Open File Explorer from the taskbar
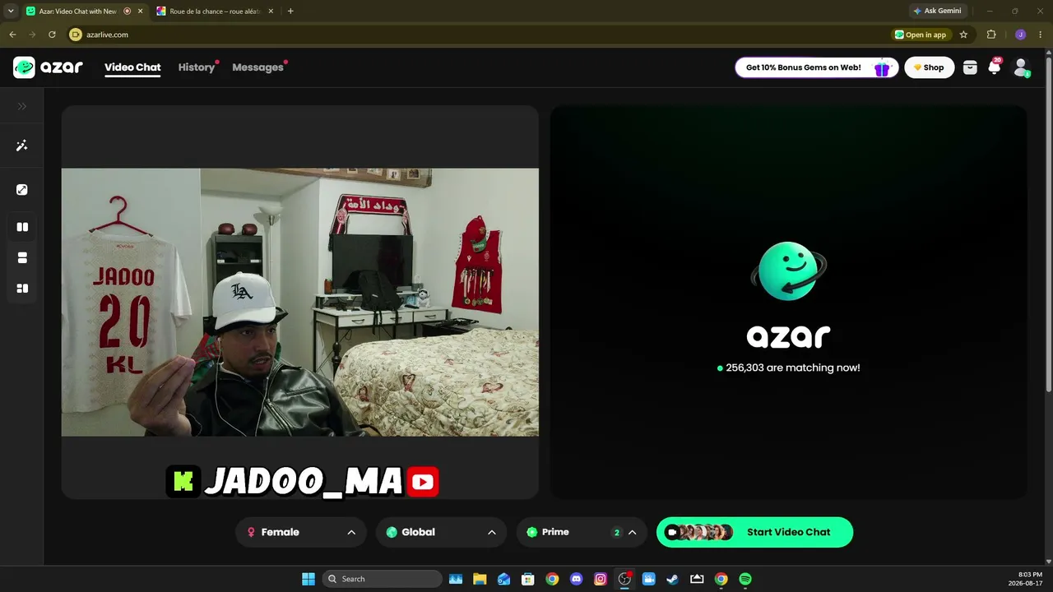1053x592 pixels. pos(480,579)
